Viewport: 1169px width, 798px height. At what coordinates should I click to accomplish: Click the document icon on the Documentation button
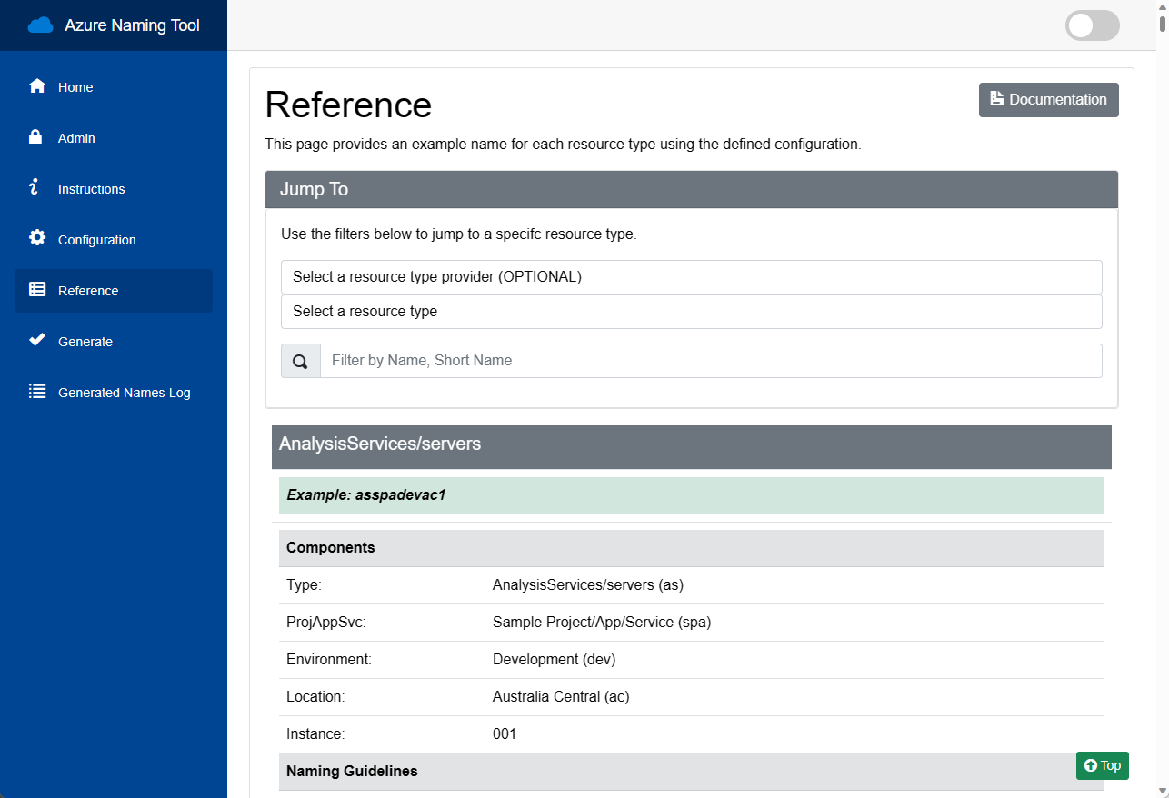click(995, 99)
